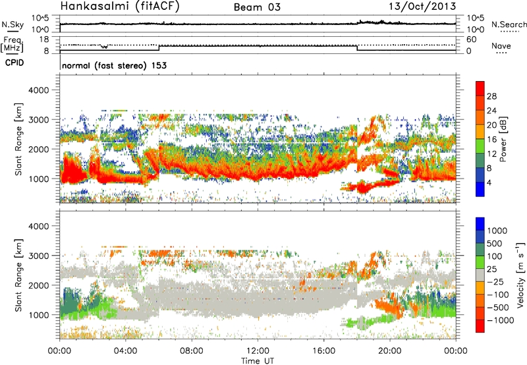Click the Power [dB] color bar title
The width and height of the screenshot is (527, 365).
pos(503,139)
